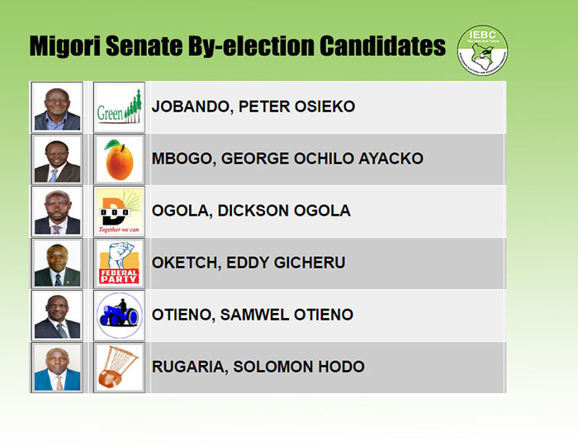View Dickson Ogola's candidate portrait
The height and width of the screenshot is (446, 578).
57,211
